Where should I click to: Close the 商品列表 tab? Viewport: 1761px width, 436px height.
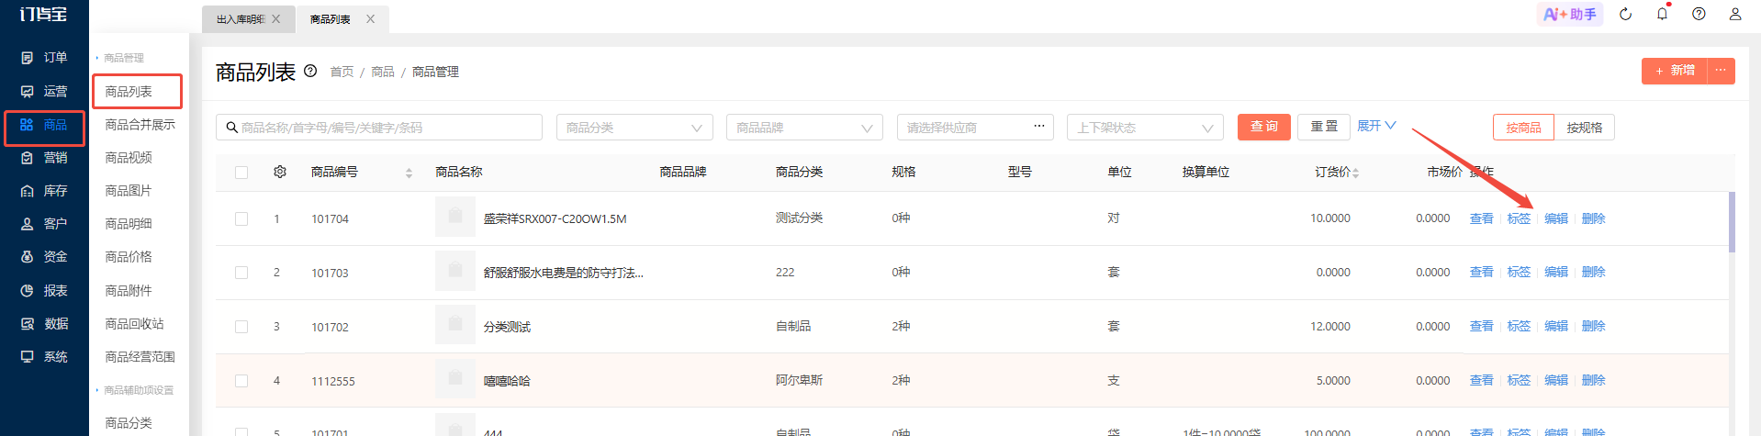(x=370, y=18)
